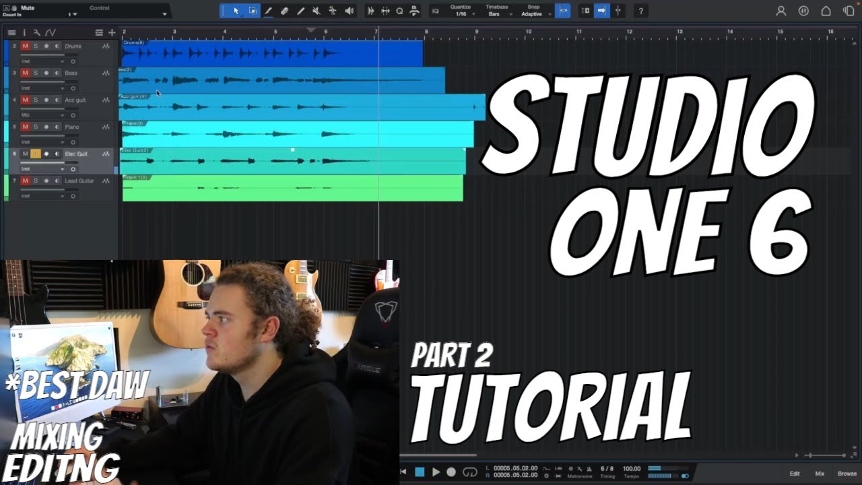
Task: Open the Drums track Inst dropdown
Action: [x=42, y=61]
